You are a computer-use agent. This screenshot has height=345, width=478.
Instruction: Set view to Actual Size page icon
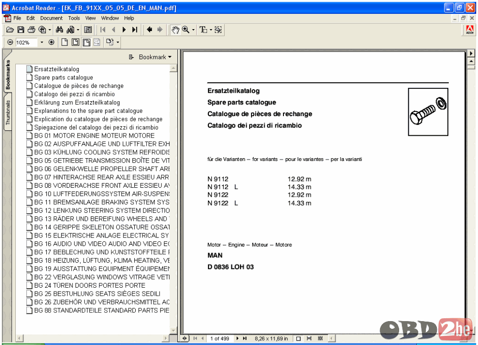coord(65,42)
